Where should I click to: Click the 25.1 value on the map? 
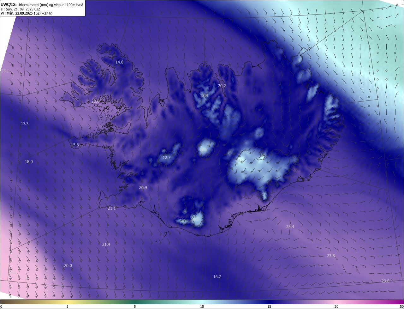point(5,71)
